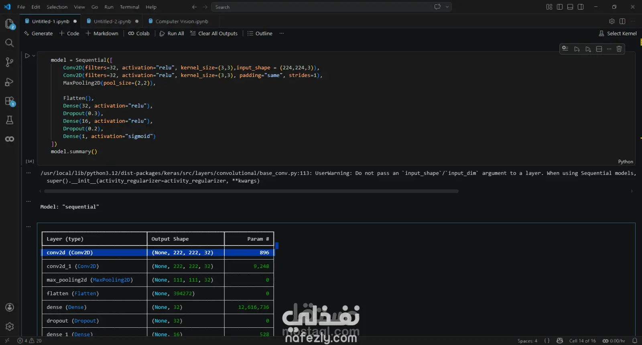
Task: Execute cell and below from the cell toolbar
Action: pyautogui.click(x=588, y=49)
